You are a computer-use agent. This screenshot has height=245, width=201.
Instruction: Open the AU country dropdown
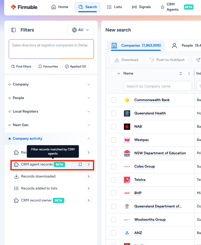81,30
